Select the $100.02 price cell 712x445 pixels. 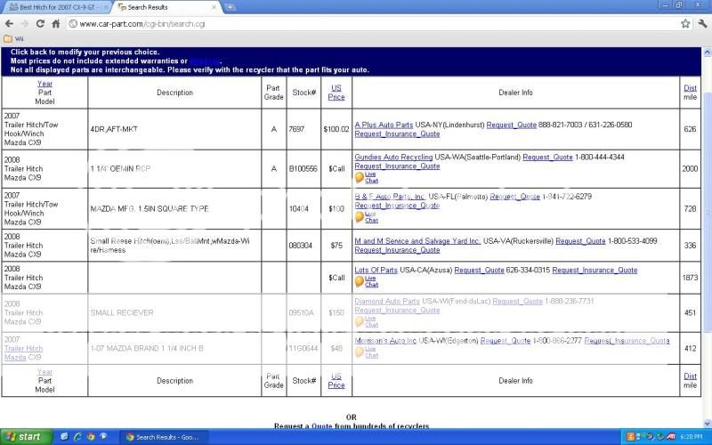click(x=336, y=129)
